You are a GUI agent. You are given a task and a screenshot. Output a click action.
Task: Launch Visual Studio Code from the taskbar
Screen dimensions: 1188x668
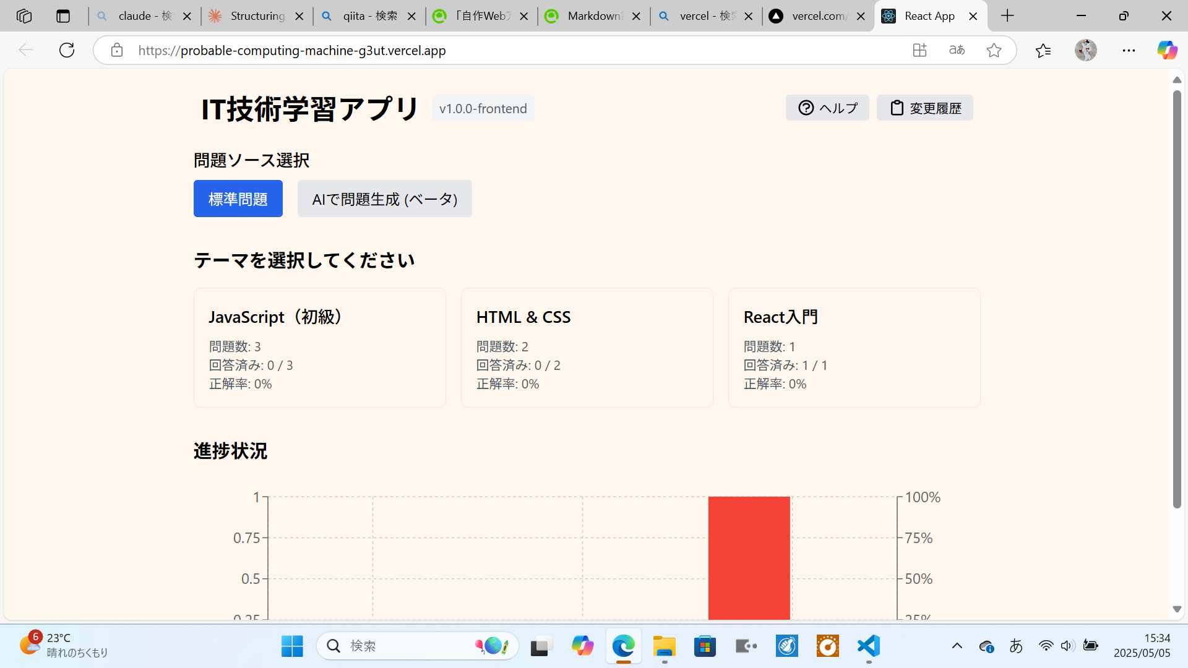pyautogui.click(x=868, y=645)
